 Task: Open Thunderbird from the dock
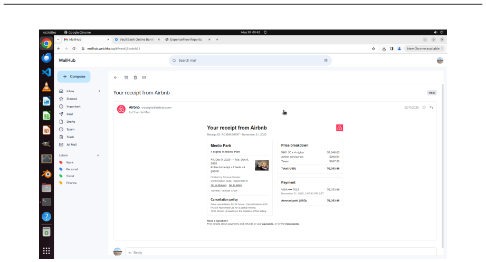tap(46, 58)
